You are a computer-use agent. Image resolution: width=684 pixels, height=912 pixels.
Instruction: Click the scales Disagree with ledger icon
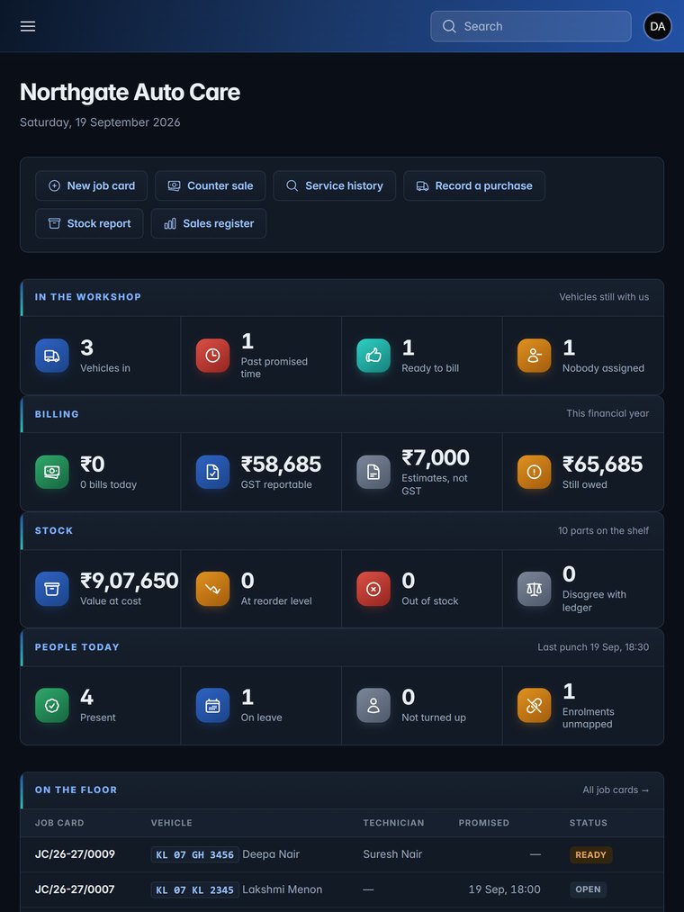coord(534,589)
